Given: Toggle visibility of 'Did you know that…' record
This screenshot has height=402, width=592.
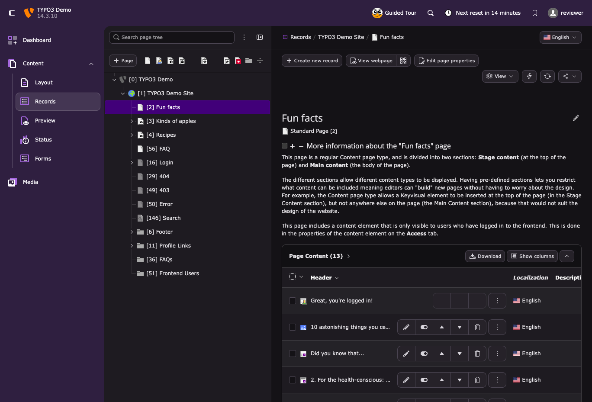Looking at the screenshot, I should click(424, 354).
